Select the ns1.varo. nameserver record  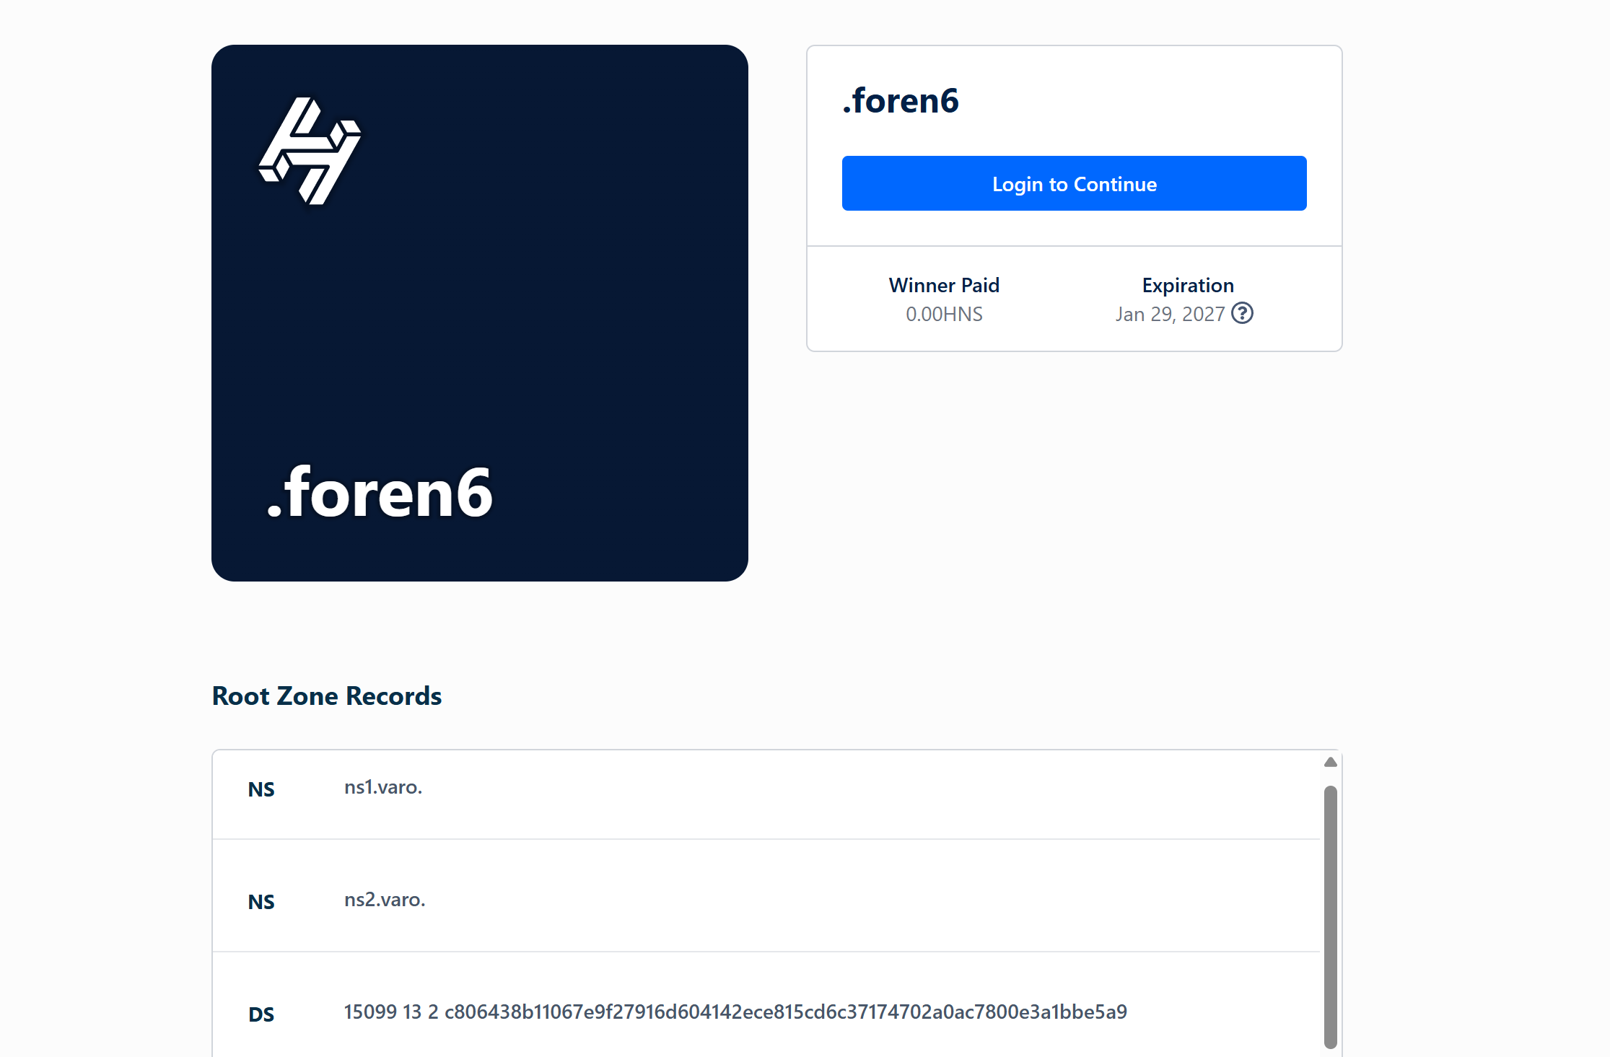coord(383,787)
